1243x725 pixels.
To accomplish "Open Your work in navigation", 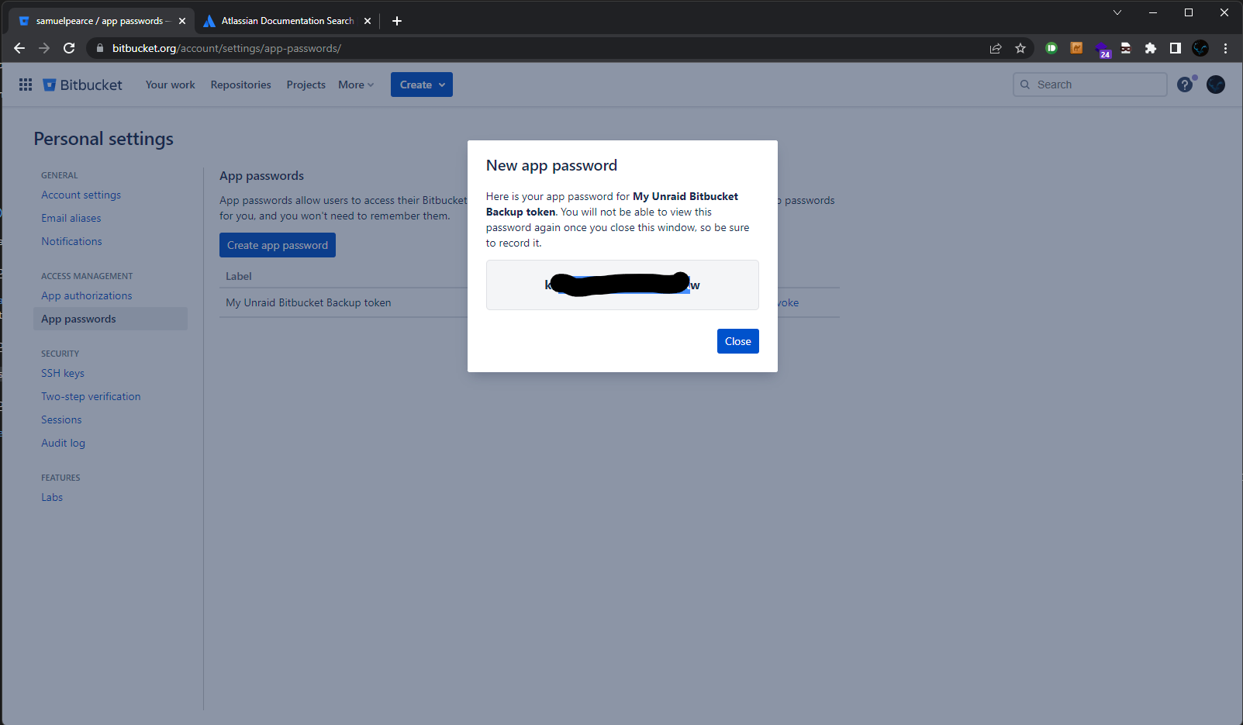I will tap(171, 85).
